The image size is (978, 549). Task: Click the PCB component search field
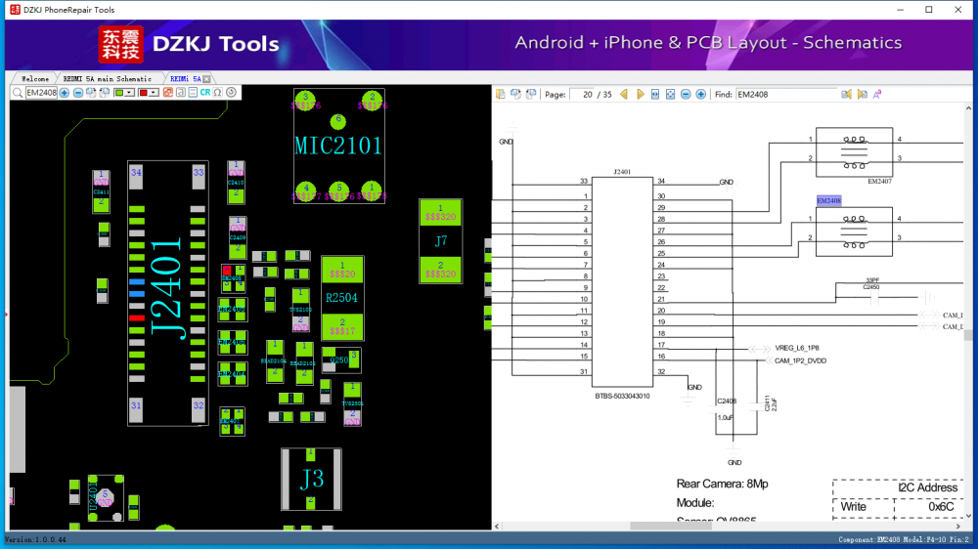(41, 93)
